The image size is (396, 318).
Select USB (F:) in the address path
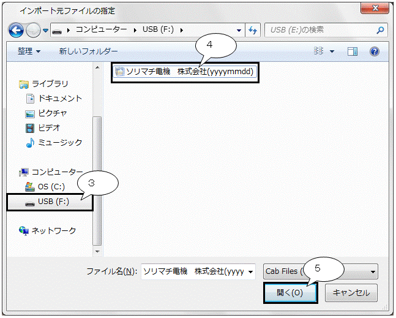158,29
